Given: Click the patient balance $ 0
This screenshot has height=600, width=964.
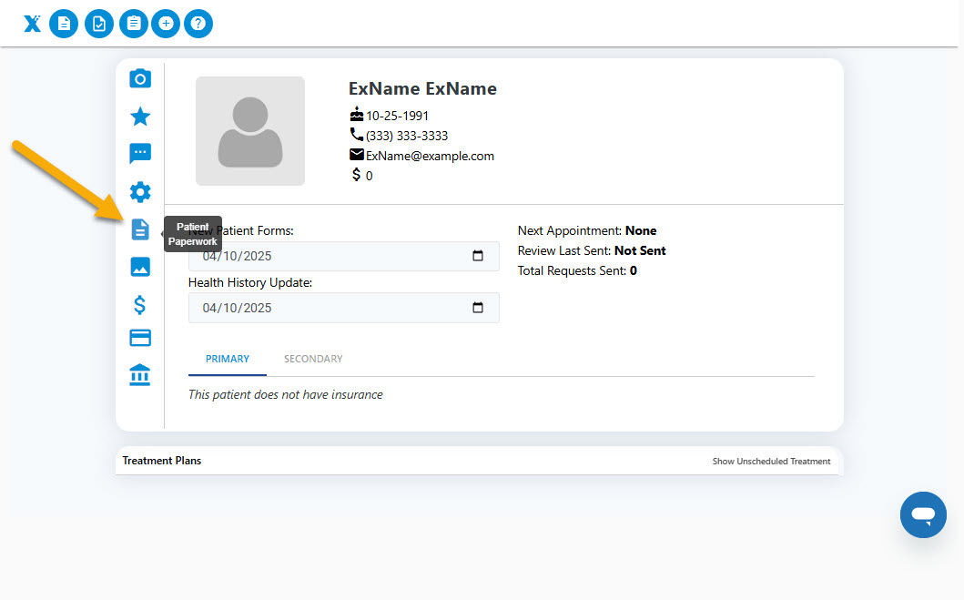Looking at the screenshot, I should coord(362,175).
